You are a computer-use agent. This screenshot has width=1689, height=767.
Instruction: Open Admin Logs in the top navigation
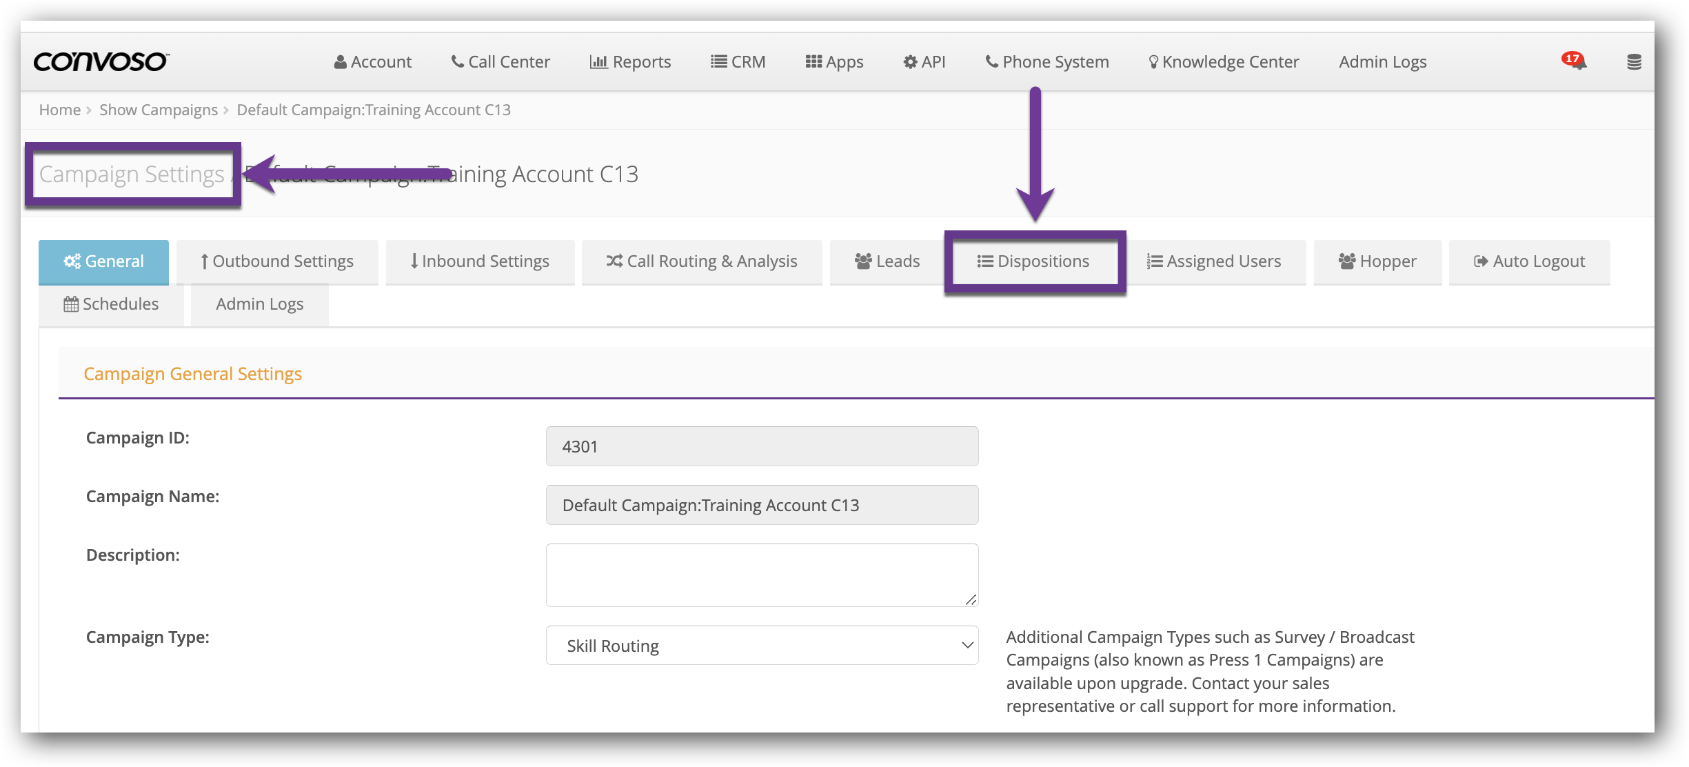pyautogui.click(x=1382, y=62)
